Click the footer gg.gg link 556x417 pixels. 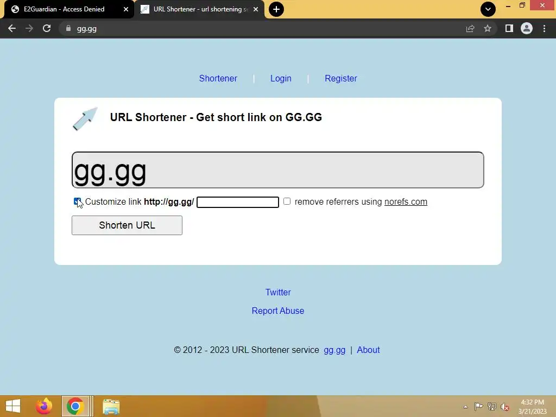pyautogui.click(x=334, y=350)
